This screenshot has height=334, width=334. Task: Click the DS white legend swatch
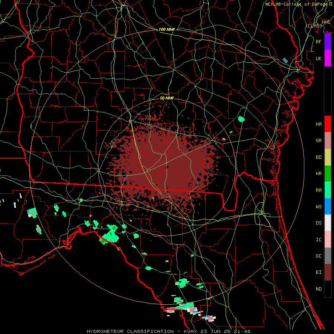[x=328, y=223]
